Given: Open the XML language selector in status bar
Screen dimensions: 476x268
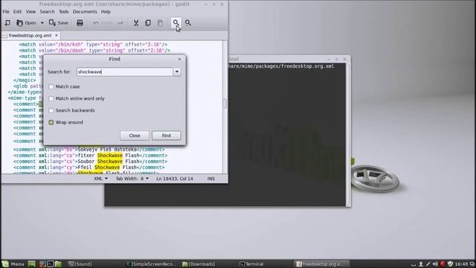Looking at the screenshot, I should coord(101,179).
